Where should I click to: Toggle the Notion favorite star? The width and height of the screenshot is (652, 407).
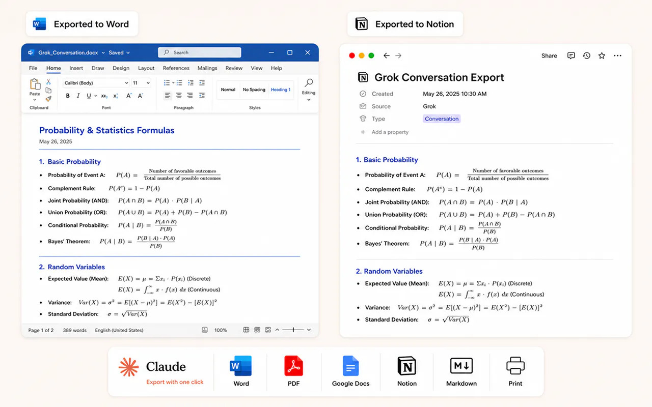pos(602,55)
